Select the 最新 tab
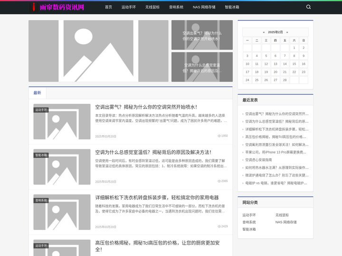 click(38, 93)
